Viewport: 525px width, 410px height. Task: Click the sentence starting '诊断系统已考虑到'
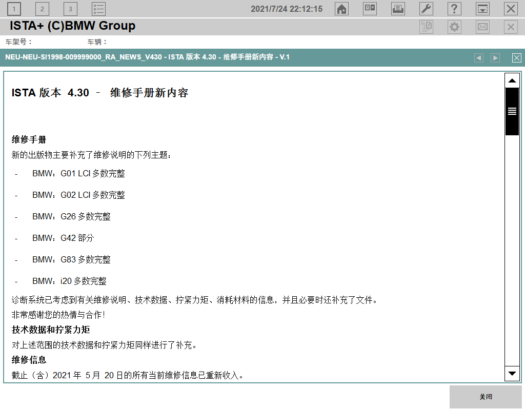195,300
